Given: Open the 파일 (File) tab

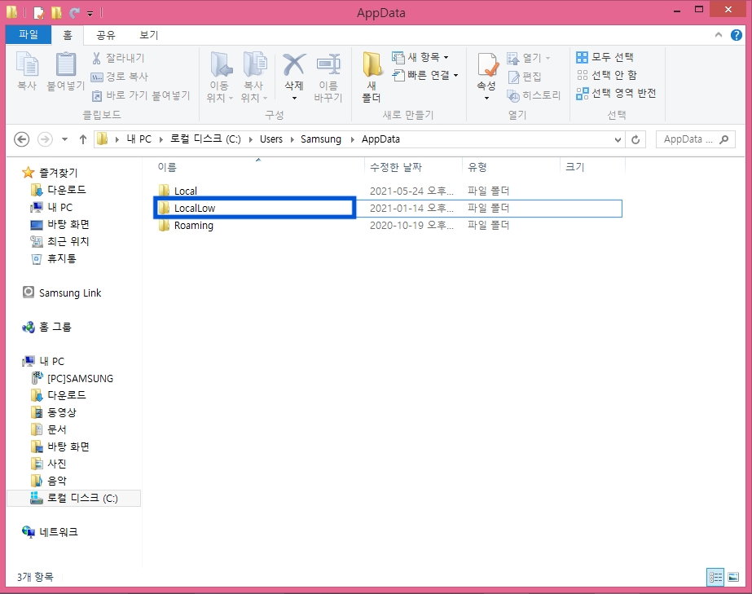Looking at the screenshot, I should (x=29, y=34).
